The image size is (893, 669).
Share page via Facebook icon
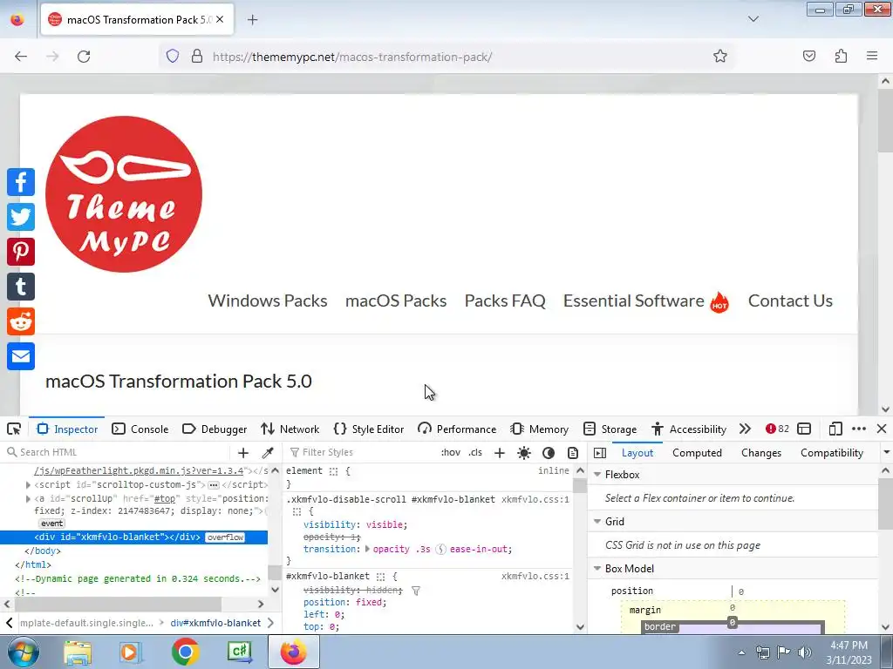click(21, 182)
